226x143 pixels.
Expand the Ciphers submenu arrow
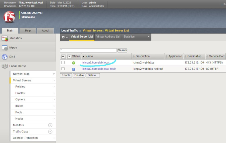[54, 99]
